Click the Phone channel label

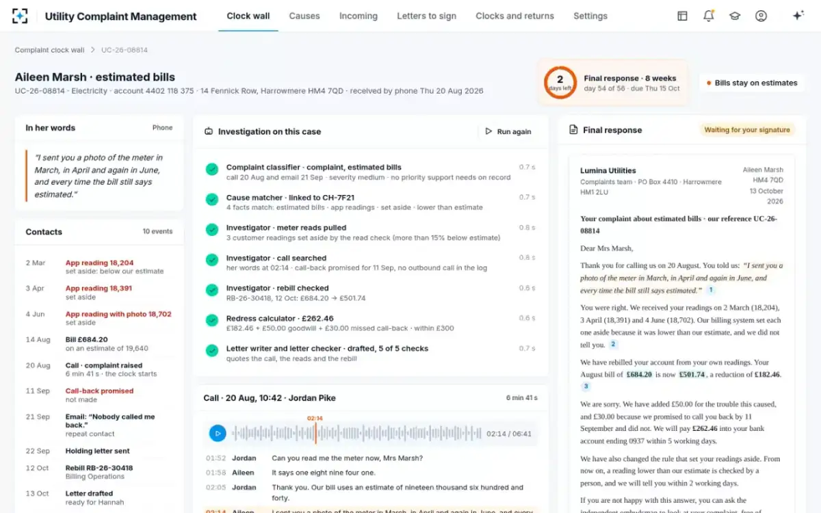[162, 127]
